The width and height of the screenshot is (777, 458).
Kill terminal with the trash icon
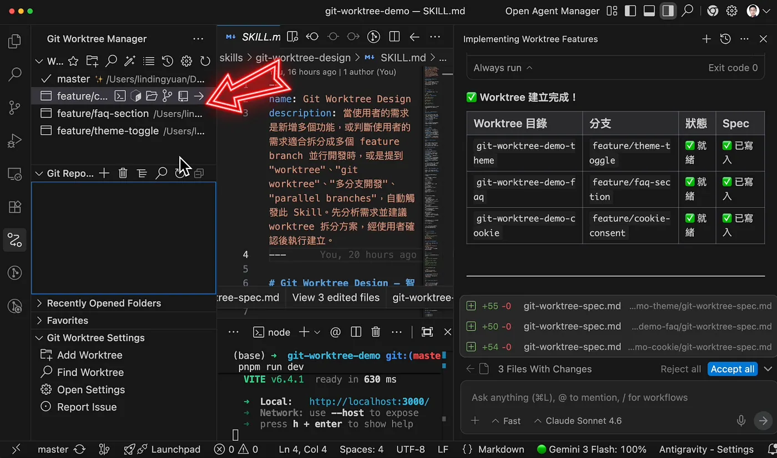point(376,332)
